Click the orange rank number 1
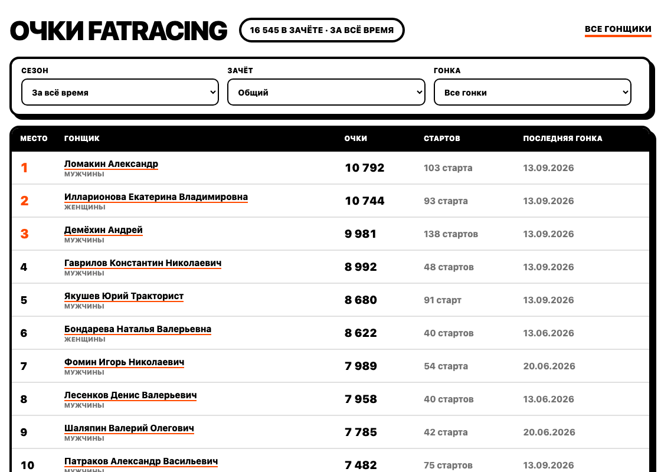This screenshot has width=661, height=472. click(x=24, y=168)
